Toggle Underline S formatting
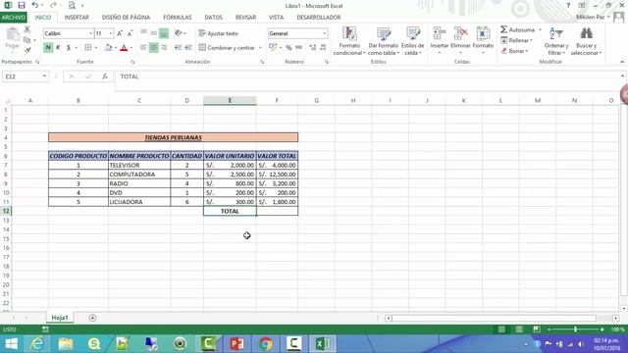The width and height of the screenshot is (628, 353). point(69,48)
